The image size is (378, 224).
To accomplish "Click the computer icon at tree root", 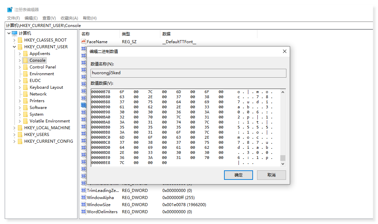I will (x=14, y=33).
